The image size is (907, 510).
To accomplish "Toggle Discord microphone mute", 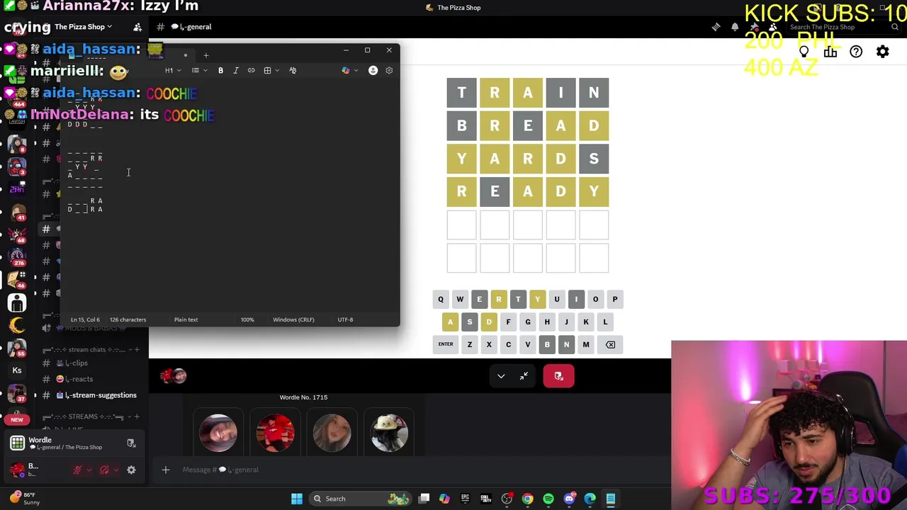I will [78, 470].
